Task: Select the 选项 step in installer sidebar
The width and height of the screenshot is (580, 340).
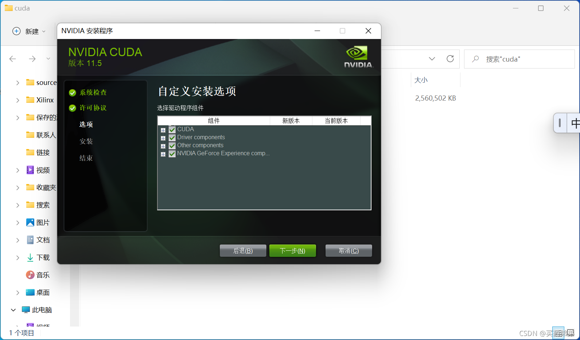Action: click(x=86, y=124)
